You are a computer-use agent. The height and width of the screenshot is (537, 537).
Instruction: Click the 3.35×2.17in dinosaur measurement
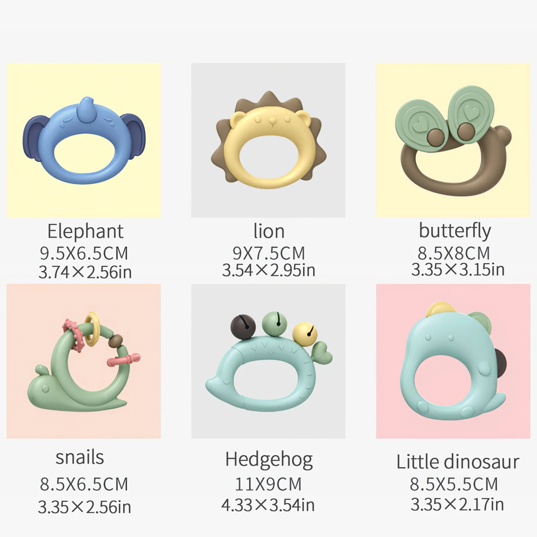click(457, 504)
